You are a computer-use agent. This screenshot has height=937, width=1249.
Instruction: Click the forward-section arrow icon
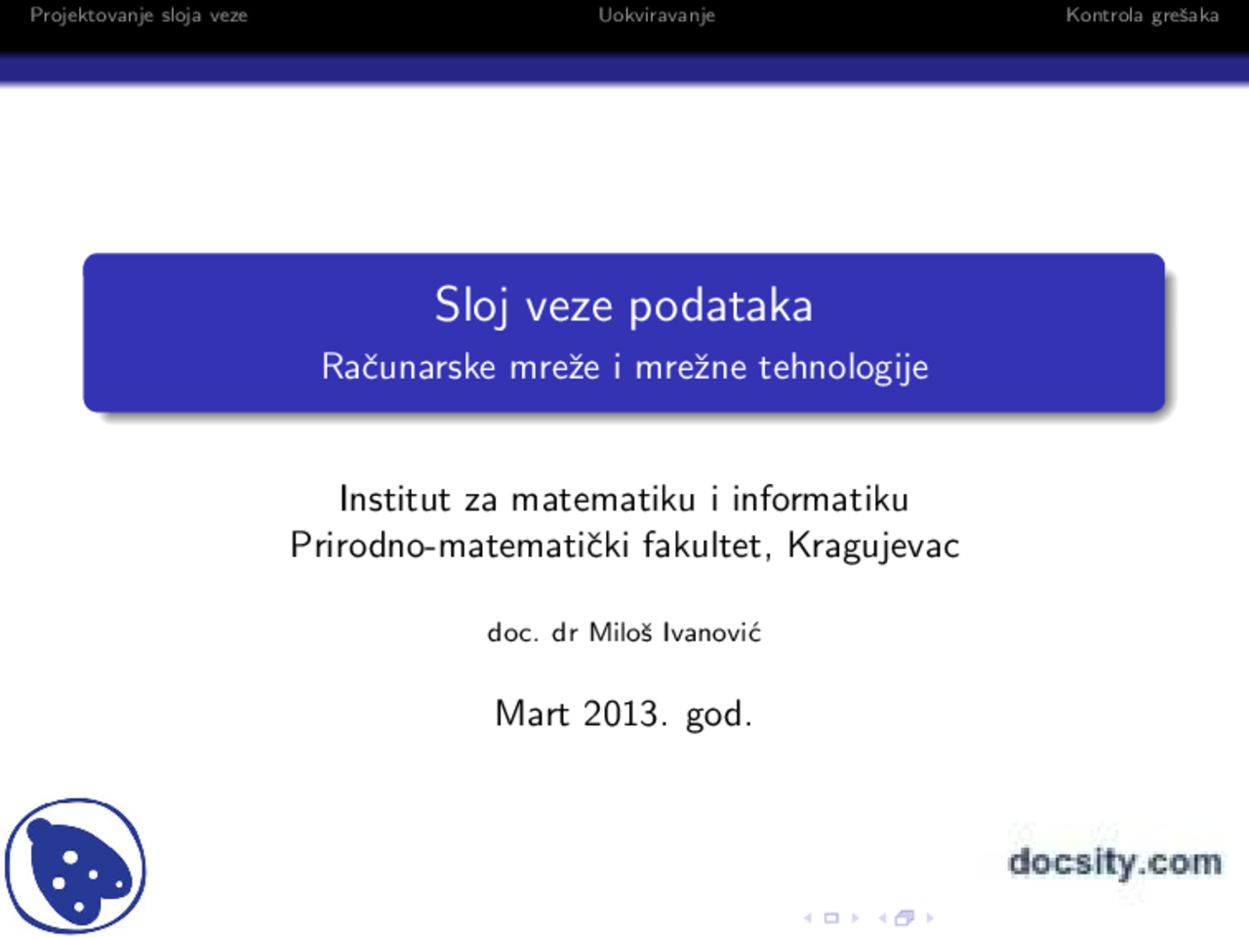929,917
